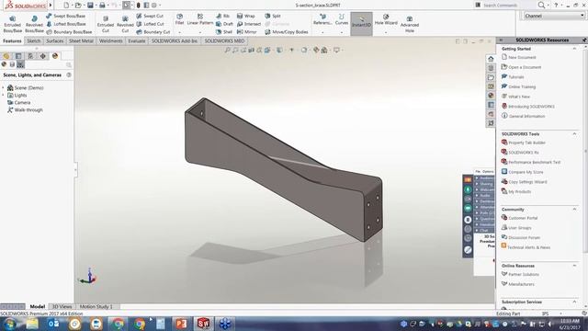
Task: Open the Fillet dropdown arrow
Action: point(180,32)
